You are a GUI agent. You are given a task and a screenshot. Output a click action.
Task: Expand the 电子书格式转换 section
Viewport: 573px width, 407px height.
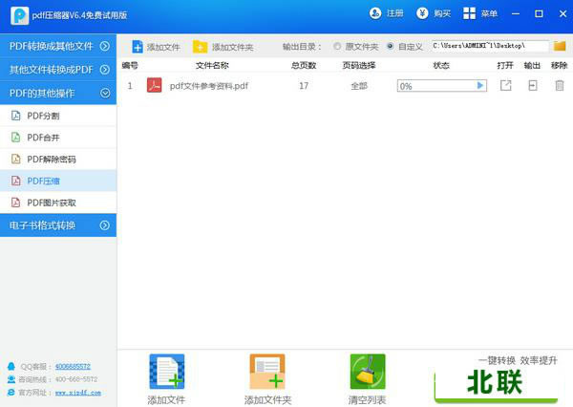[x=58, y=225]
